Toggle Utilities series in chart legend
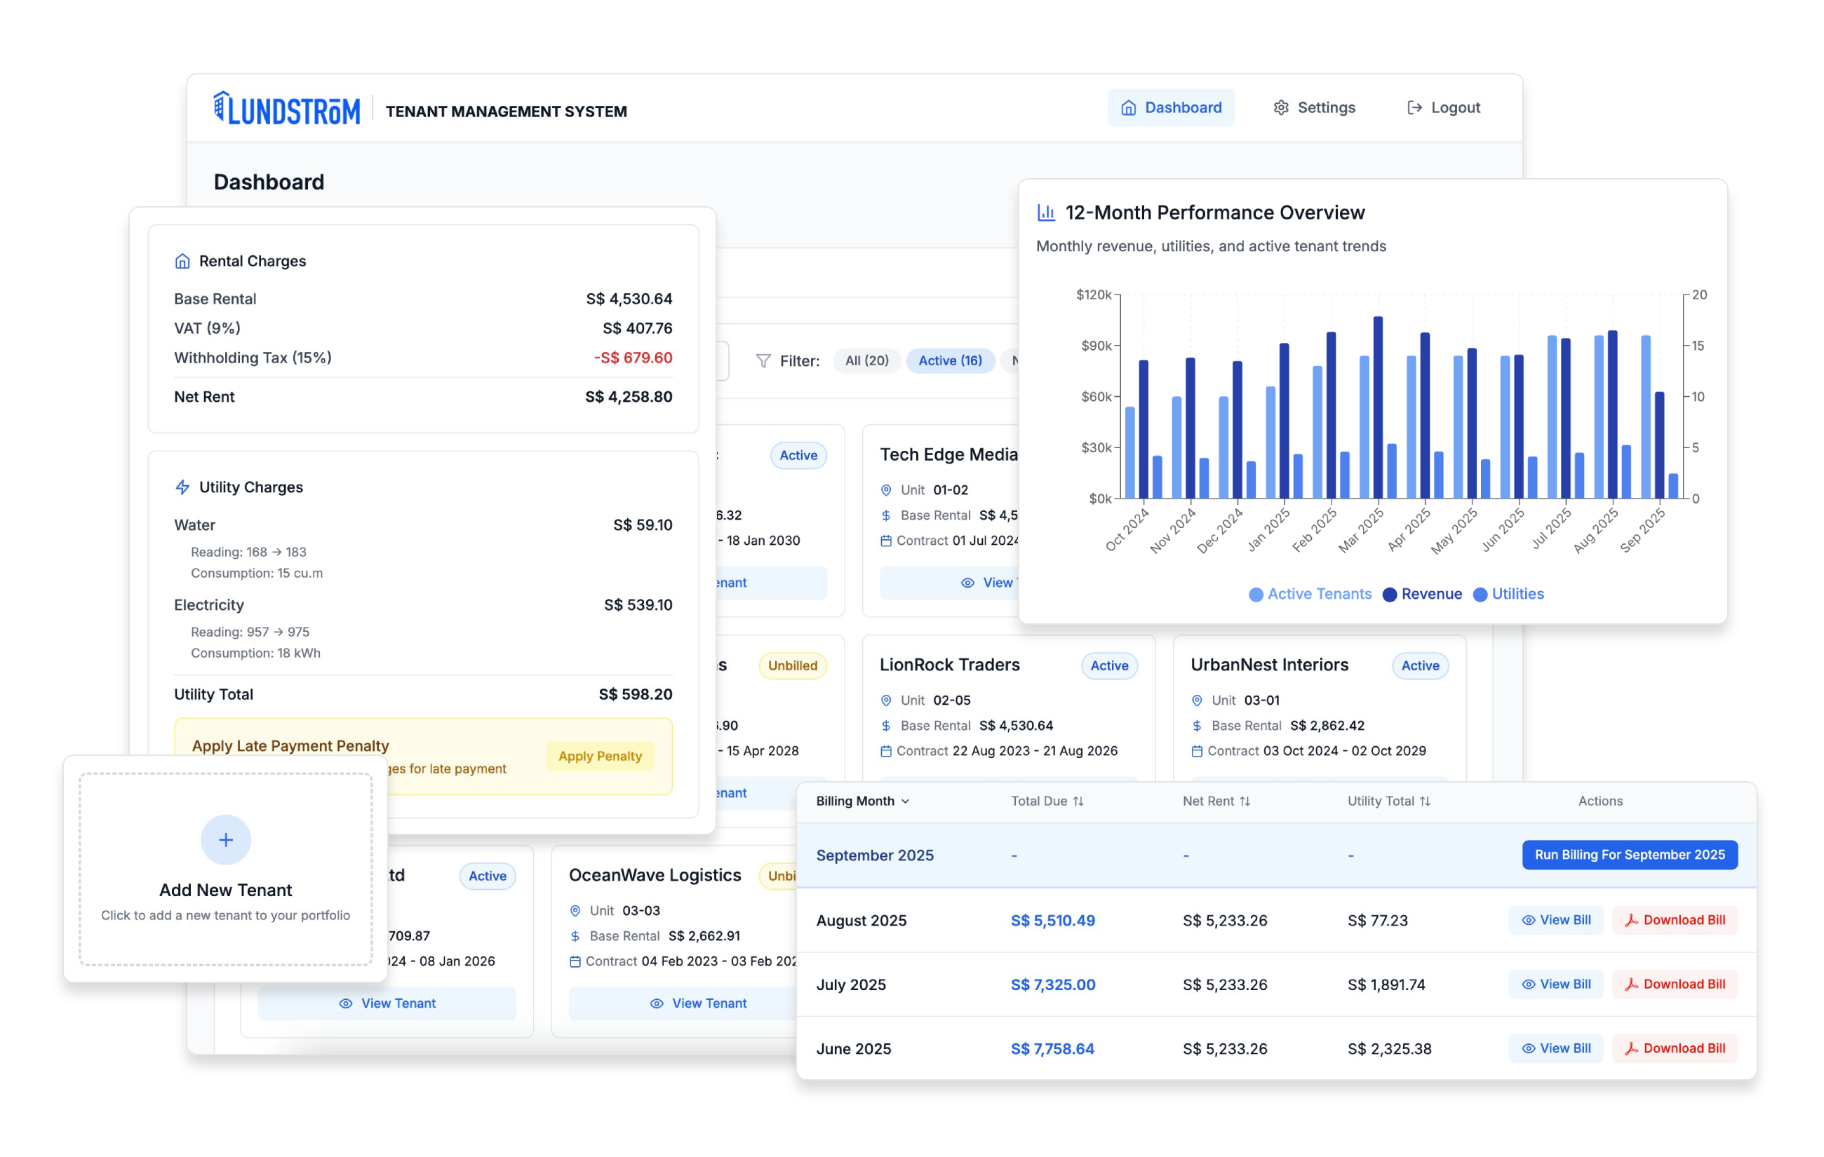This screenshot has width=1824, height=1157. click(1508, 595)
